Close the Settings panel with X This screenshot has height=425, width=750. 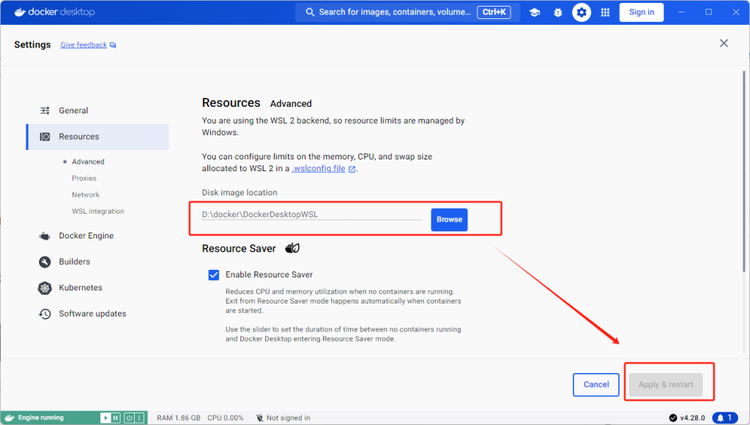click(724, 43)
